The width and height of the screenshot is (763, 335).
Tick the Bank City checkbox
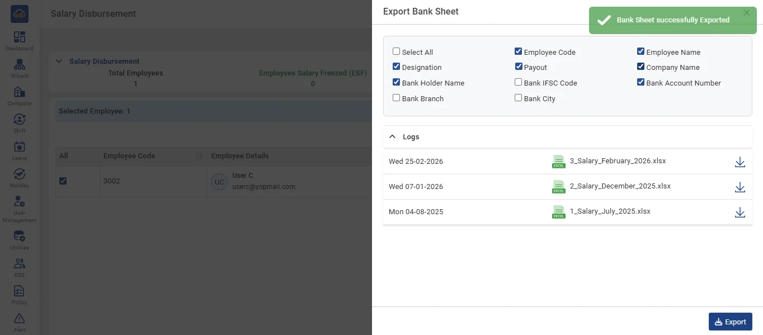(519, 98)
